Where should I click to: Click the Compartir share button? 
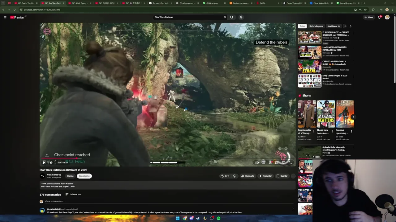click(x=247, y=176)
